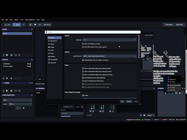187x140 pixels.
Task: Delete selected scene with trash icon
Action: pos(7,55)
